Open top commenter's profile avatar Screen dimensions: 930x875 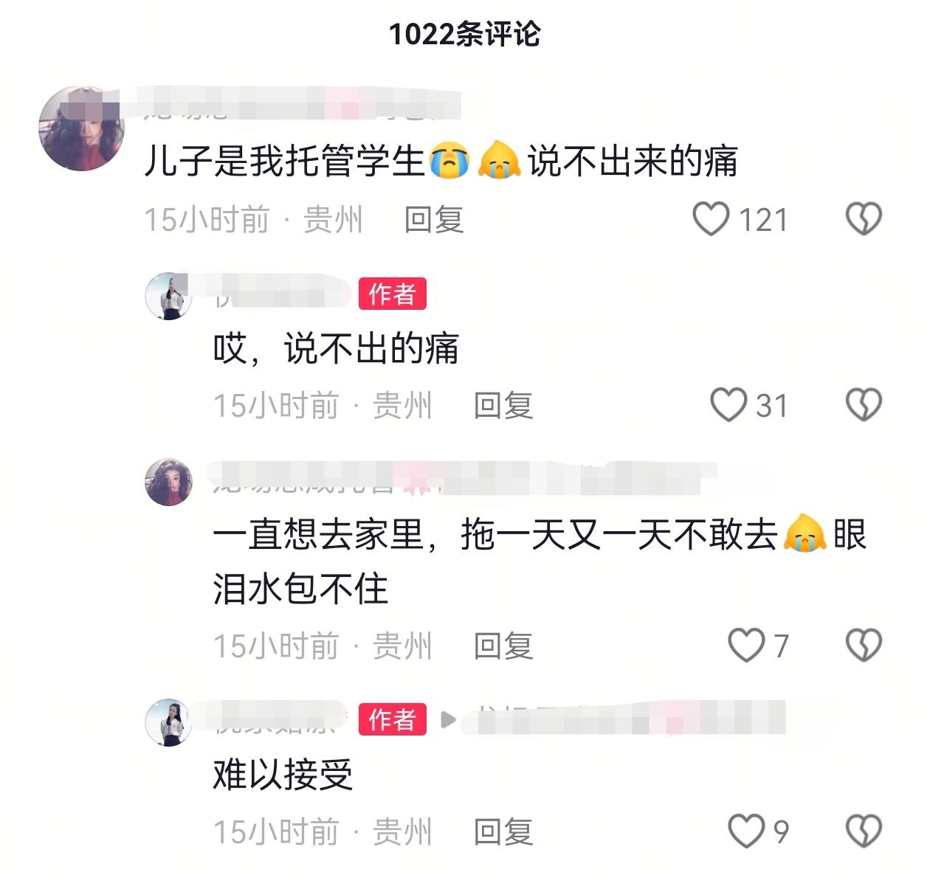click(x=81, y=128)
